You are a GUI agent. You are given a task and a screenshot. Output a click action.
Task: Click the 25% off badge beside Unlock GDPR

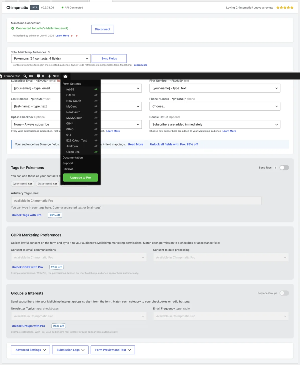[x=56, y=267]
